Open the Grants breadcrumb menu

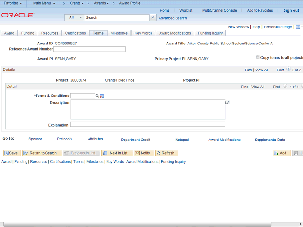pyautogui.click(x=77, y=3)
